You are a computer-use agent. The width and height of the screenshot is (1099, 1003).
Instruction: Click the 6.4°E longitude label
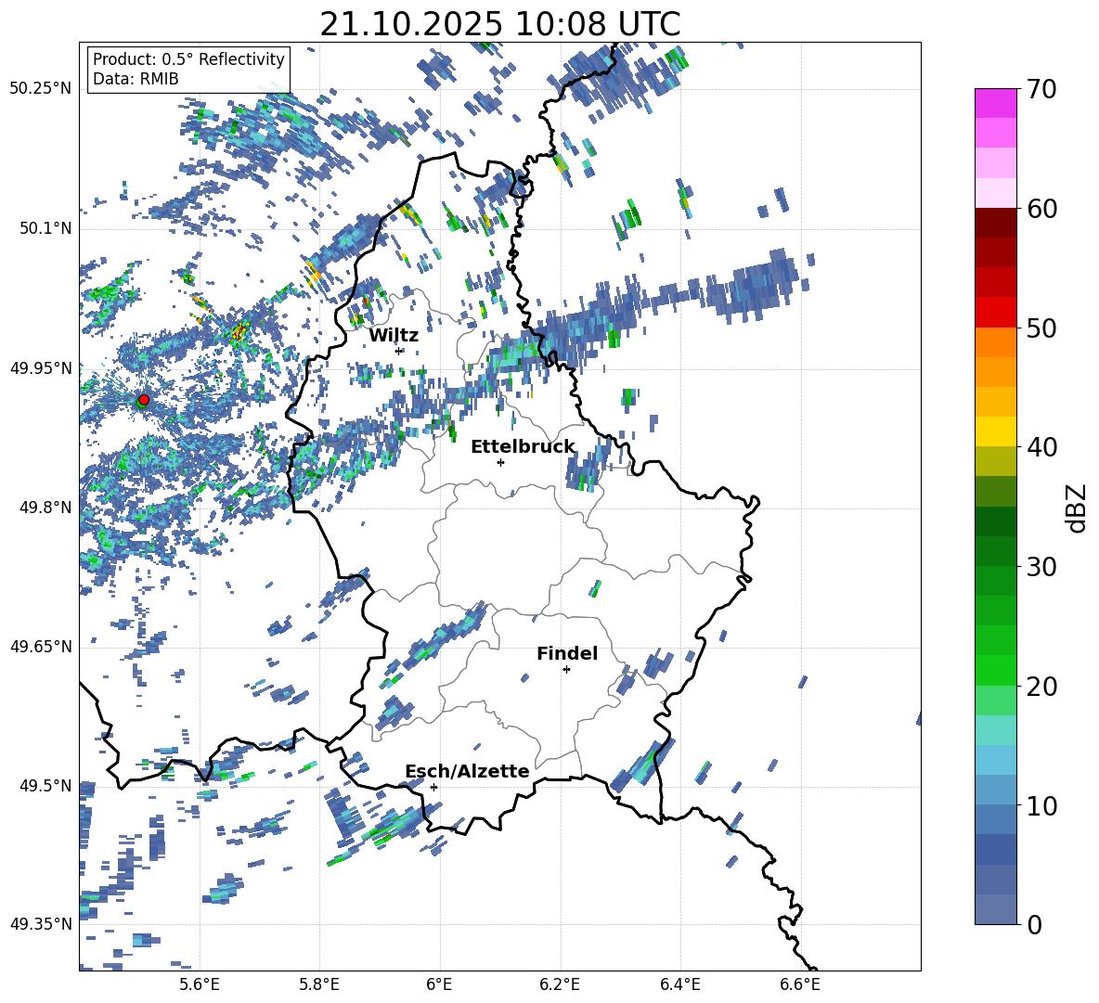coord(679,984)
